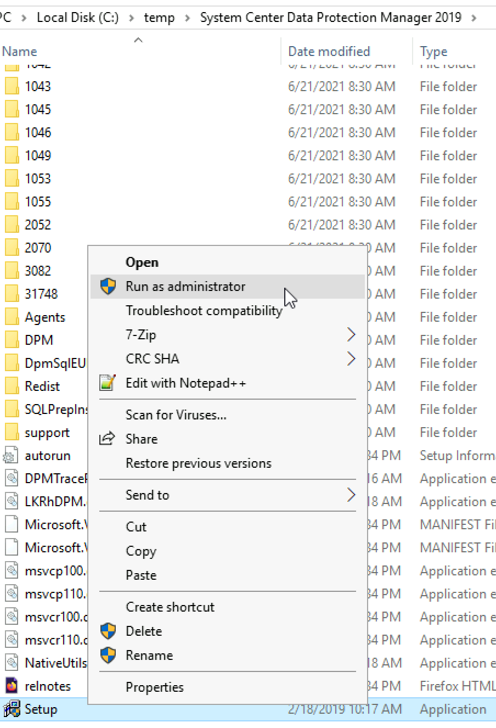Expand the CRC SHA submenu arrow
The height and width of the screenshot is (728, 496).
[351, 359]
